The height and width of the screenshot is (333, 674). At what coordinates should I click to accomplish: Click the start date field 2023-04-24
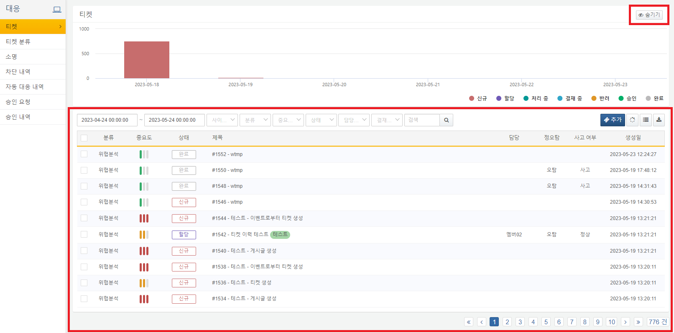(x=107, y=120)
